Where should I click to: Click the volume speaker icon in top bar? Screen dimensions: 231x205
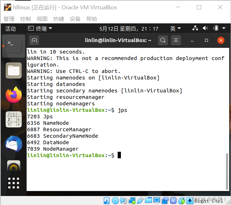pos(205,28)
